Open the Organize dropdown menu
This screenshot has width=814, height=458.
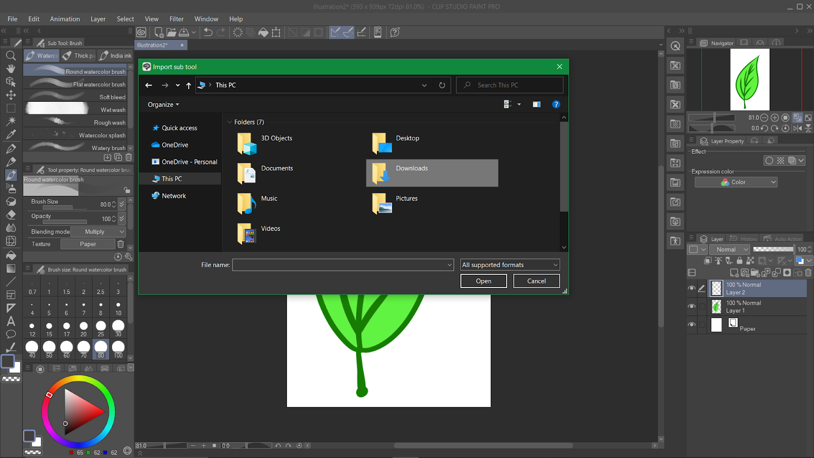163,104
